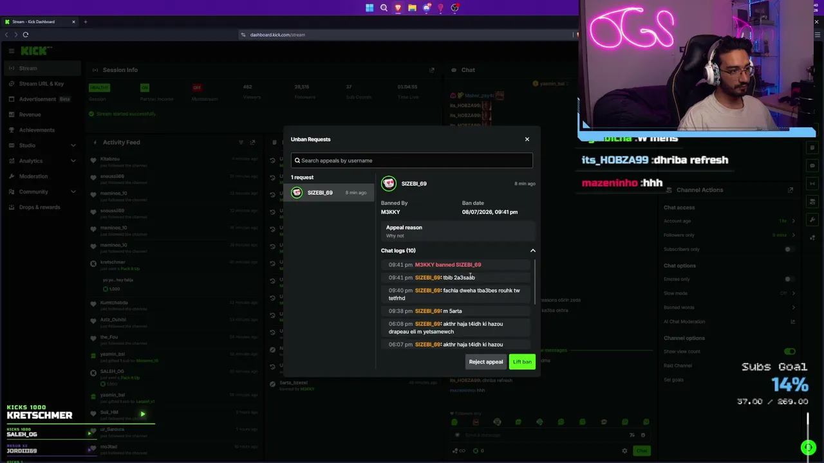This screenshot has width=824, height=463.
Task: Click the wrench tools icon on right rail
Action: click(812, 220)
